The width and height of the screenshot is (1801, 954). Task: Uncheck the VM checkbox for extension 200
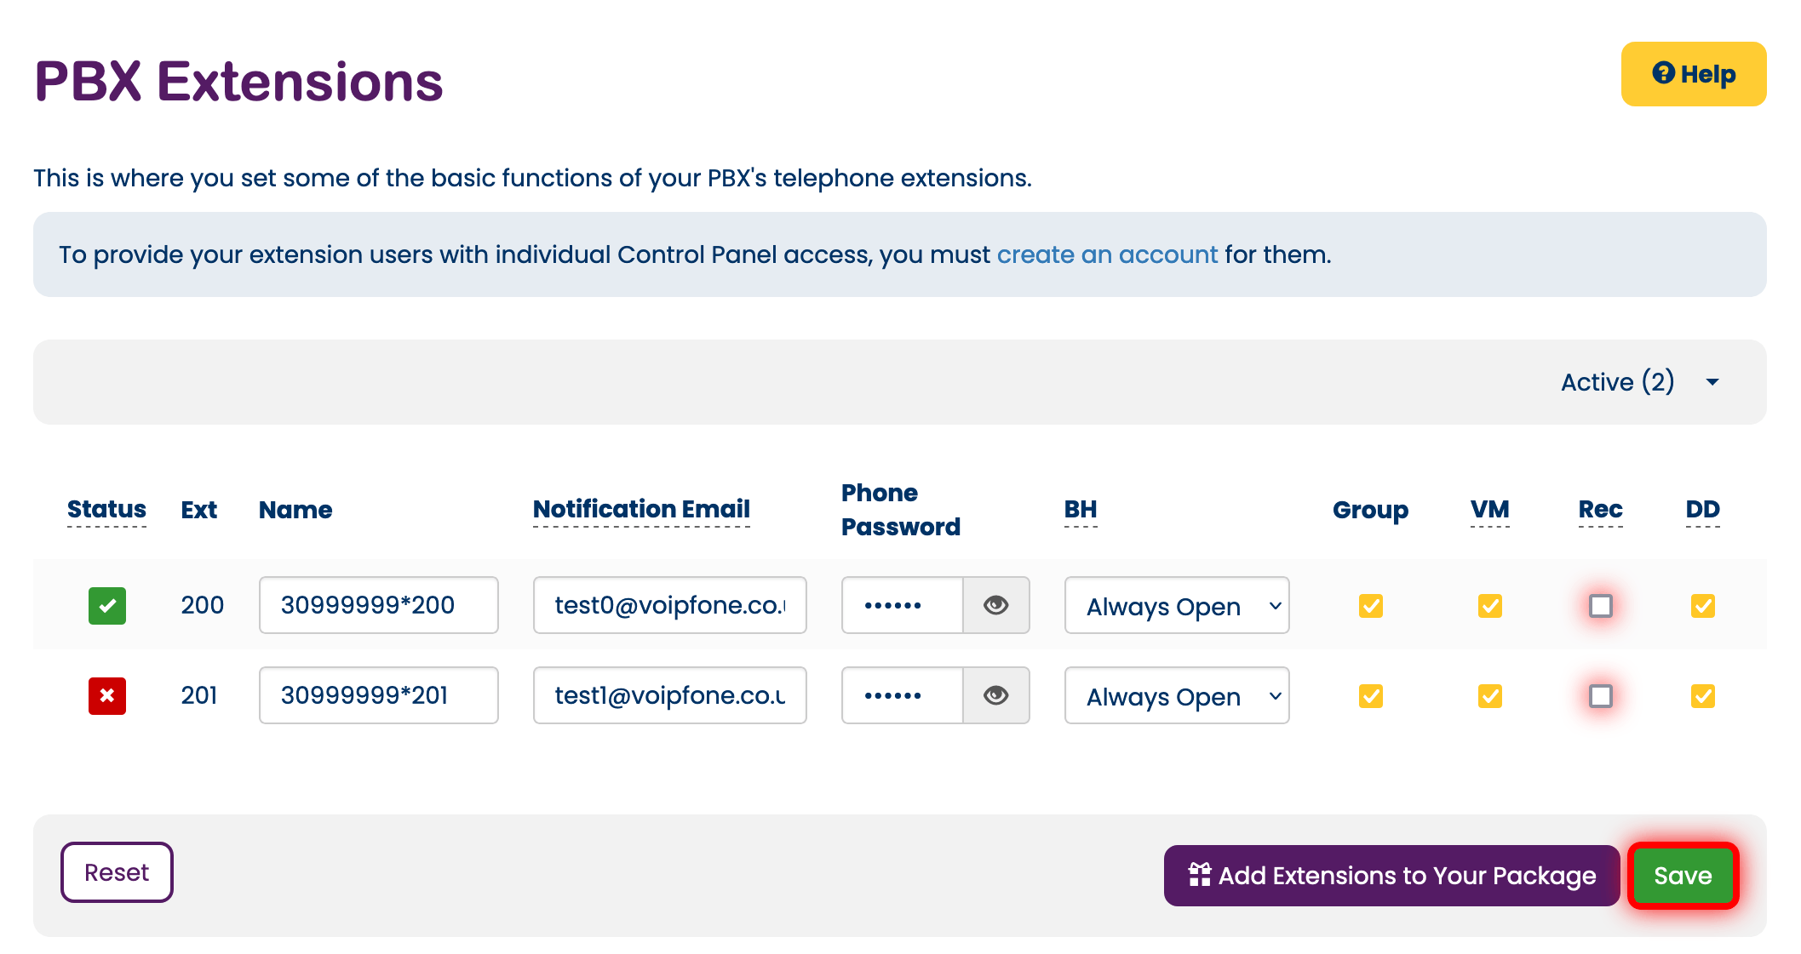point(1490,606)
